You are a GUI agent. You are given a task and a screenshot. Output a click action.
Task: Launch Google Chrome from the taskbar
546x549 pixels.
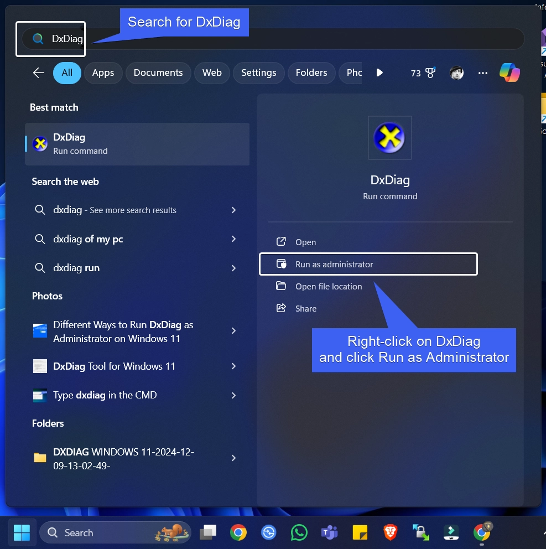pyautogui.click(x=238, y=532)
